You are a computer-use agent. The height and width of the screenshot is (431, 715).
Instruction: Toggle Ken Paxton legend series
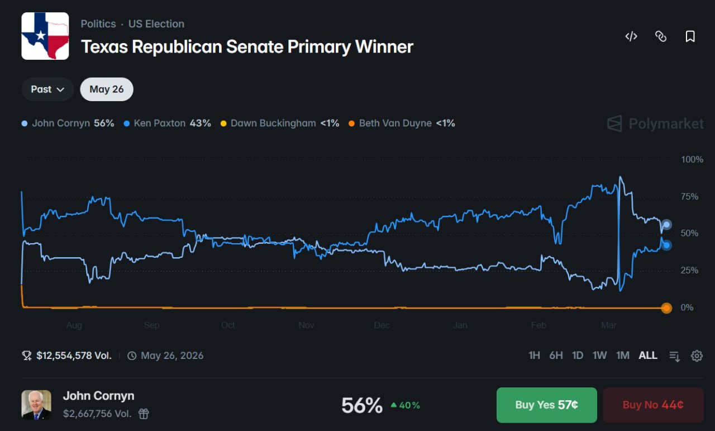tap(166, 123)
